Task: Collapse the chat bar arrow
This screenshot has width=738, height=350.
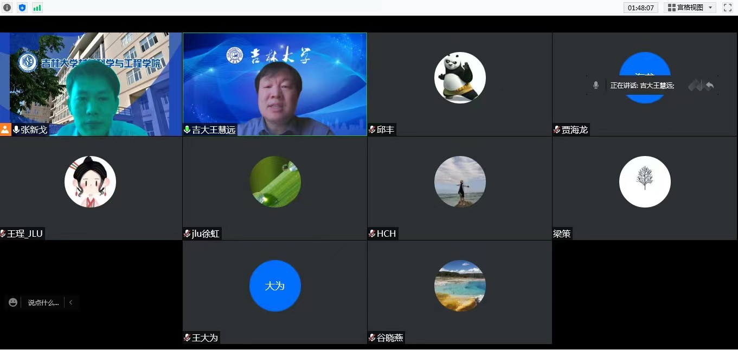Action: coord(70,302)
